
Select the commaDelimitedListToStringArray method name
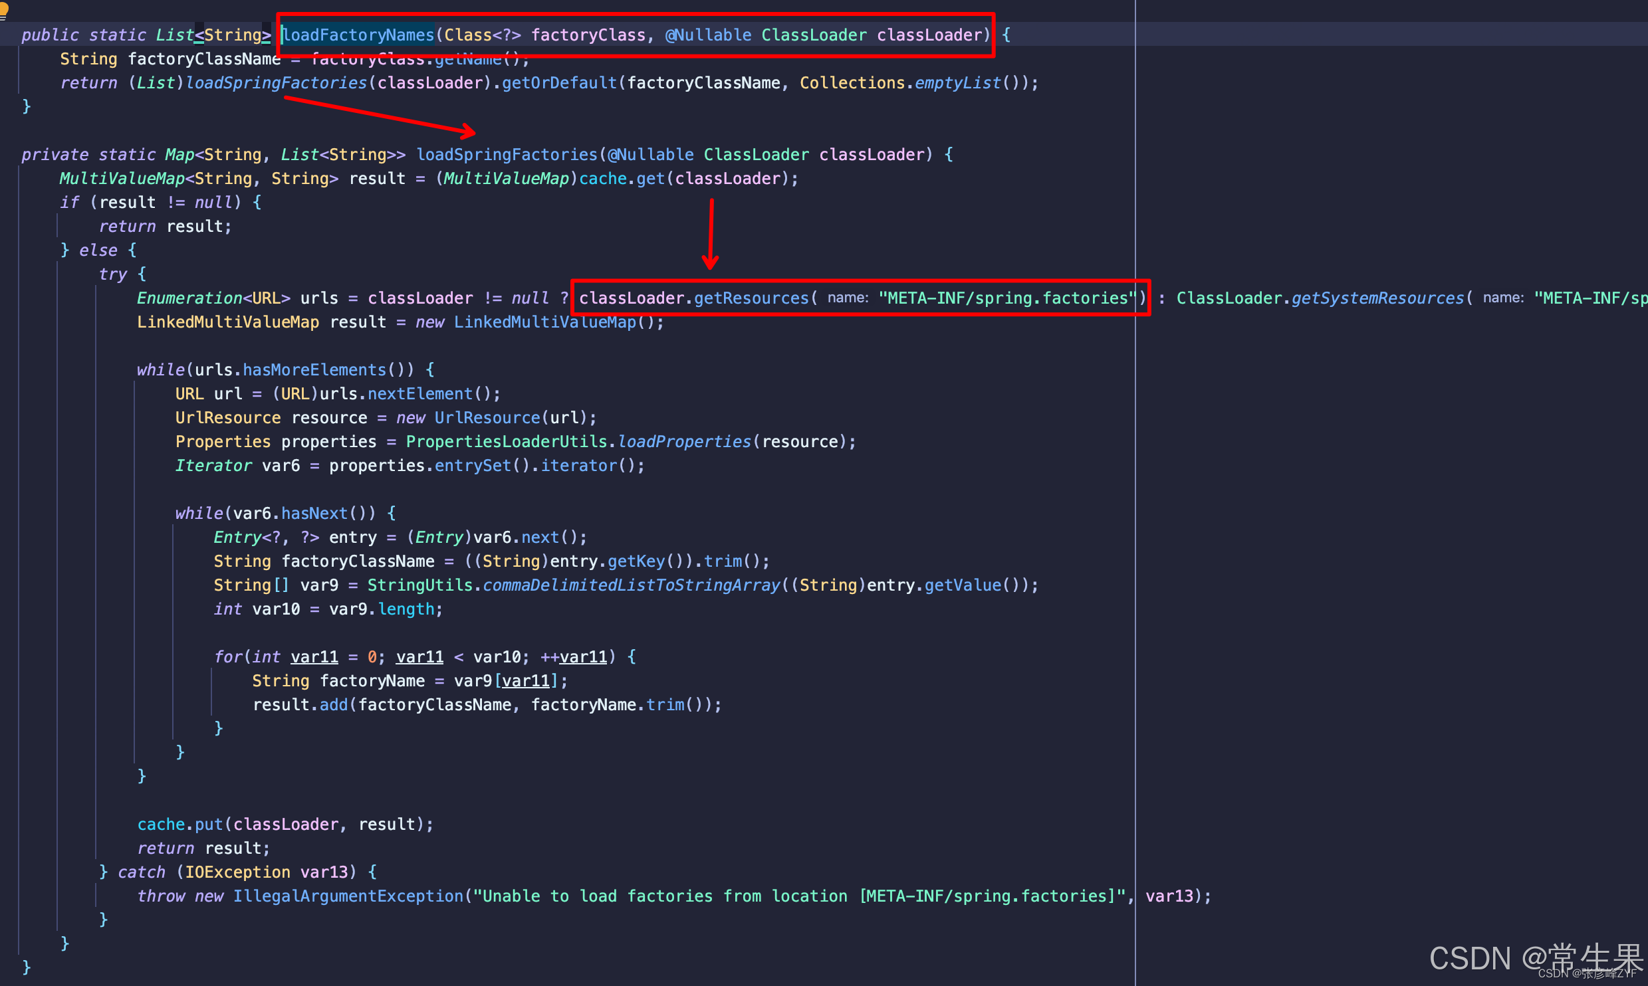coord(631,585)
